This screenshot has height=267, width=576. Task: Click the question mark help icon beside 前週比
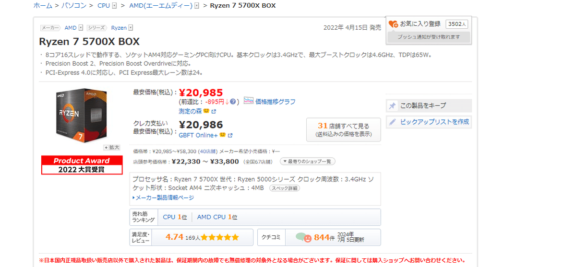click(233, 102)
